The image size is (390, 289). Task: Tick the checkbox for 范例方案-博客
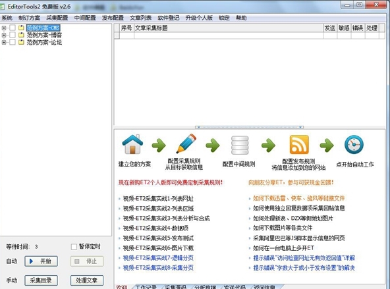click(x=13, y=35)
